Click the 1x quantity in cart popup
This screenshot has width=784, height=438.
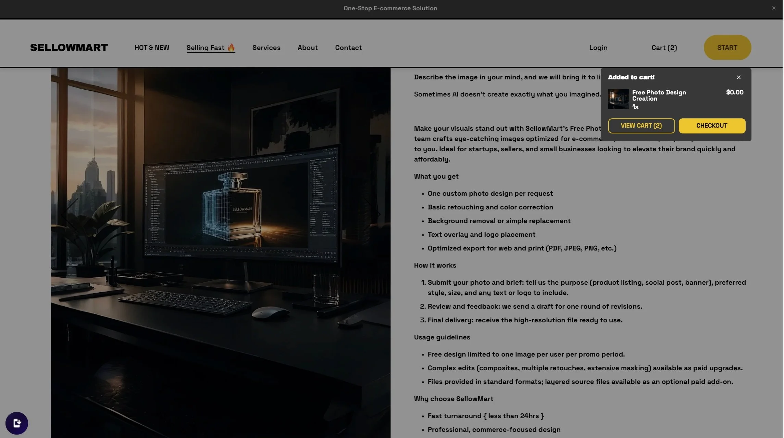click(635, 107)
